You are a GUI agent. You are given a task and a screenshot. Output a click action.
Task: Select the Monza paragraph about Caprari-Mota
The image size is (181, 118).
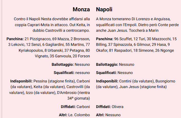click(52, 25)
